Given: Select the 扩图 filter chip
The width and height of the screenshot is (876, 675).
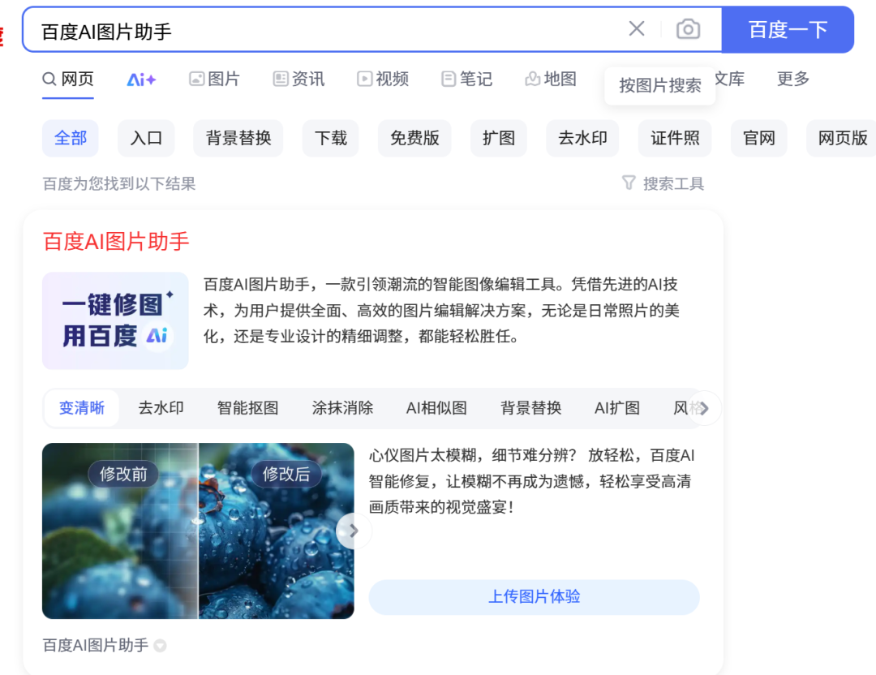Looking at the screenshot, I should click(499, 138).
